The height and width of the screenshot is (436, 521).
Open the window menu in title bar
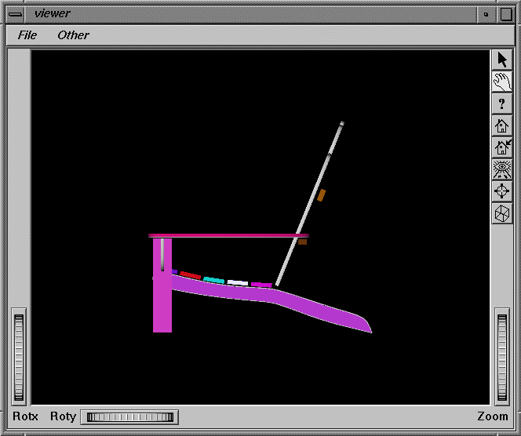[x=15, y=13]
